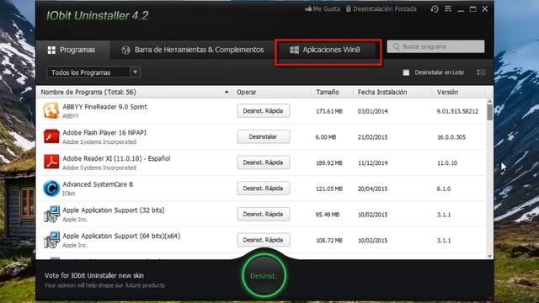Click Apple Application Support 32 bits icon
This screenshot has height=303, width=539.
coord(51,214)
